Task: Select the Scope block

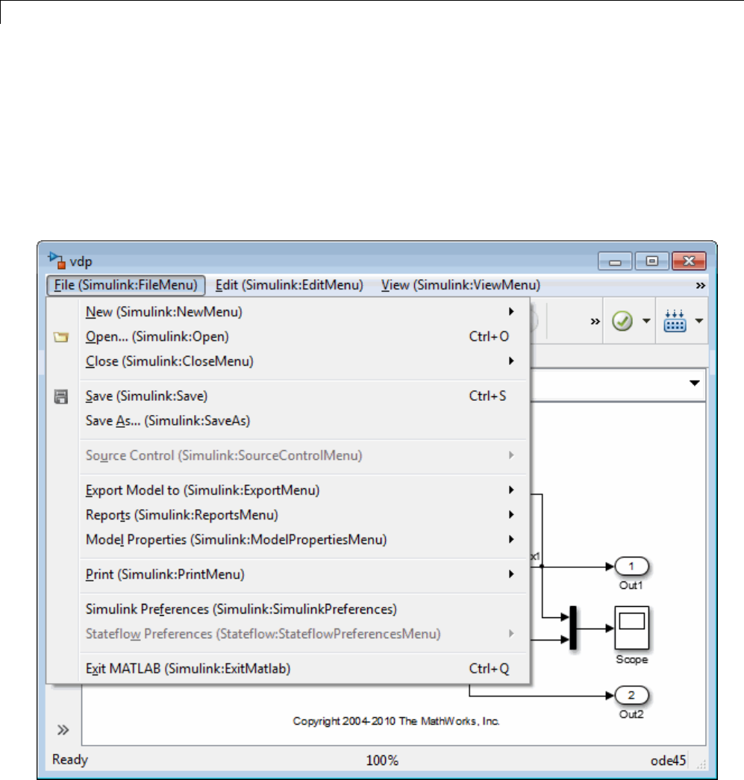Action: [631, 628]
